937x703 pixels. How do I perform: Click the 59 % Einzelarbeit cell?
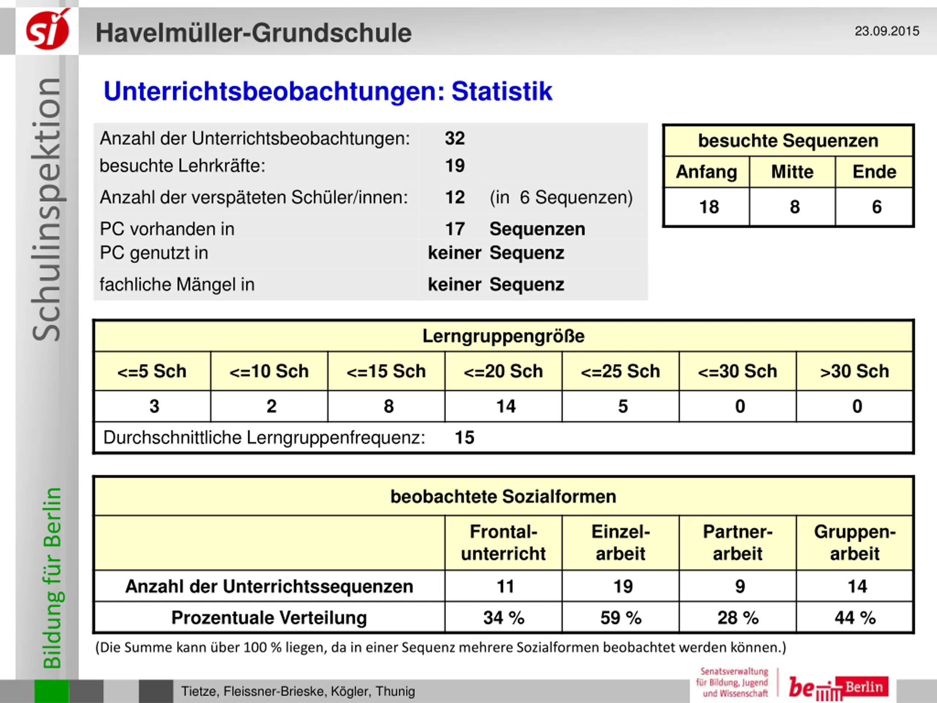click(x=620, y=617)
